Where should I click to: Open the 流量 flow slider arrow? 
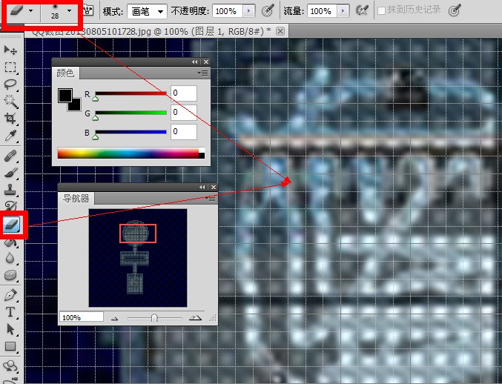tap(343, 12)
